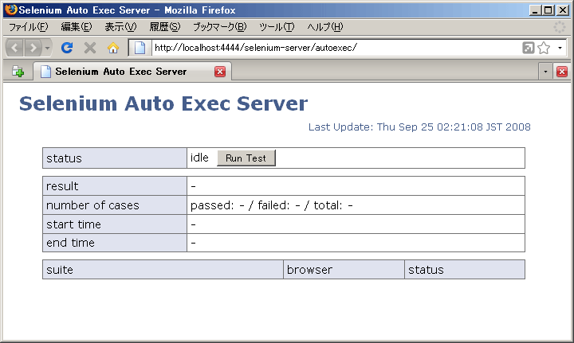574x343 pixels.
Task: Close the Selenium Auto Exec Server tab
Action: (x=220, y=72)
